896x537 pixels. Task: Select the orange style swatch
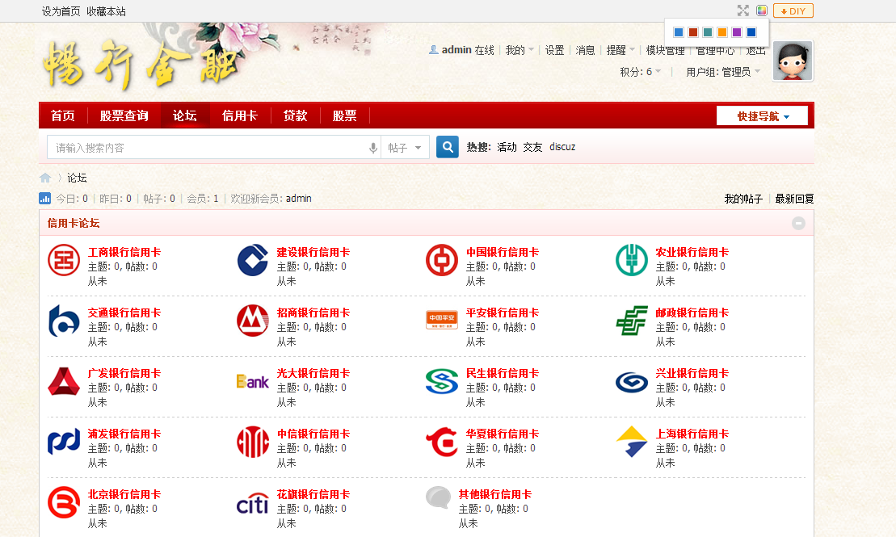pos(722,32)
